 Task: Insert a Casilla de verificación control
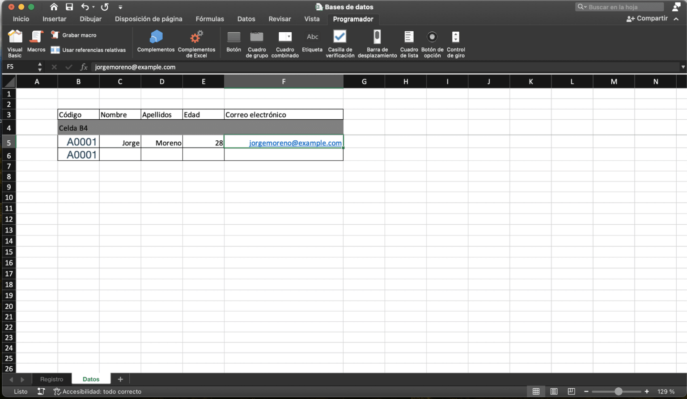pos(339,42)
